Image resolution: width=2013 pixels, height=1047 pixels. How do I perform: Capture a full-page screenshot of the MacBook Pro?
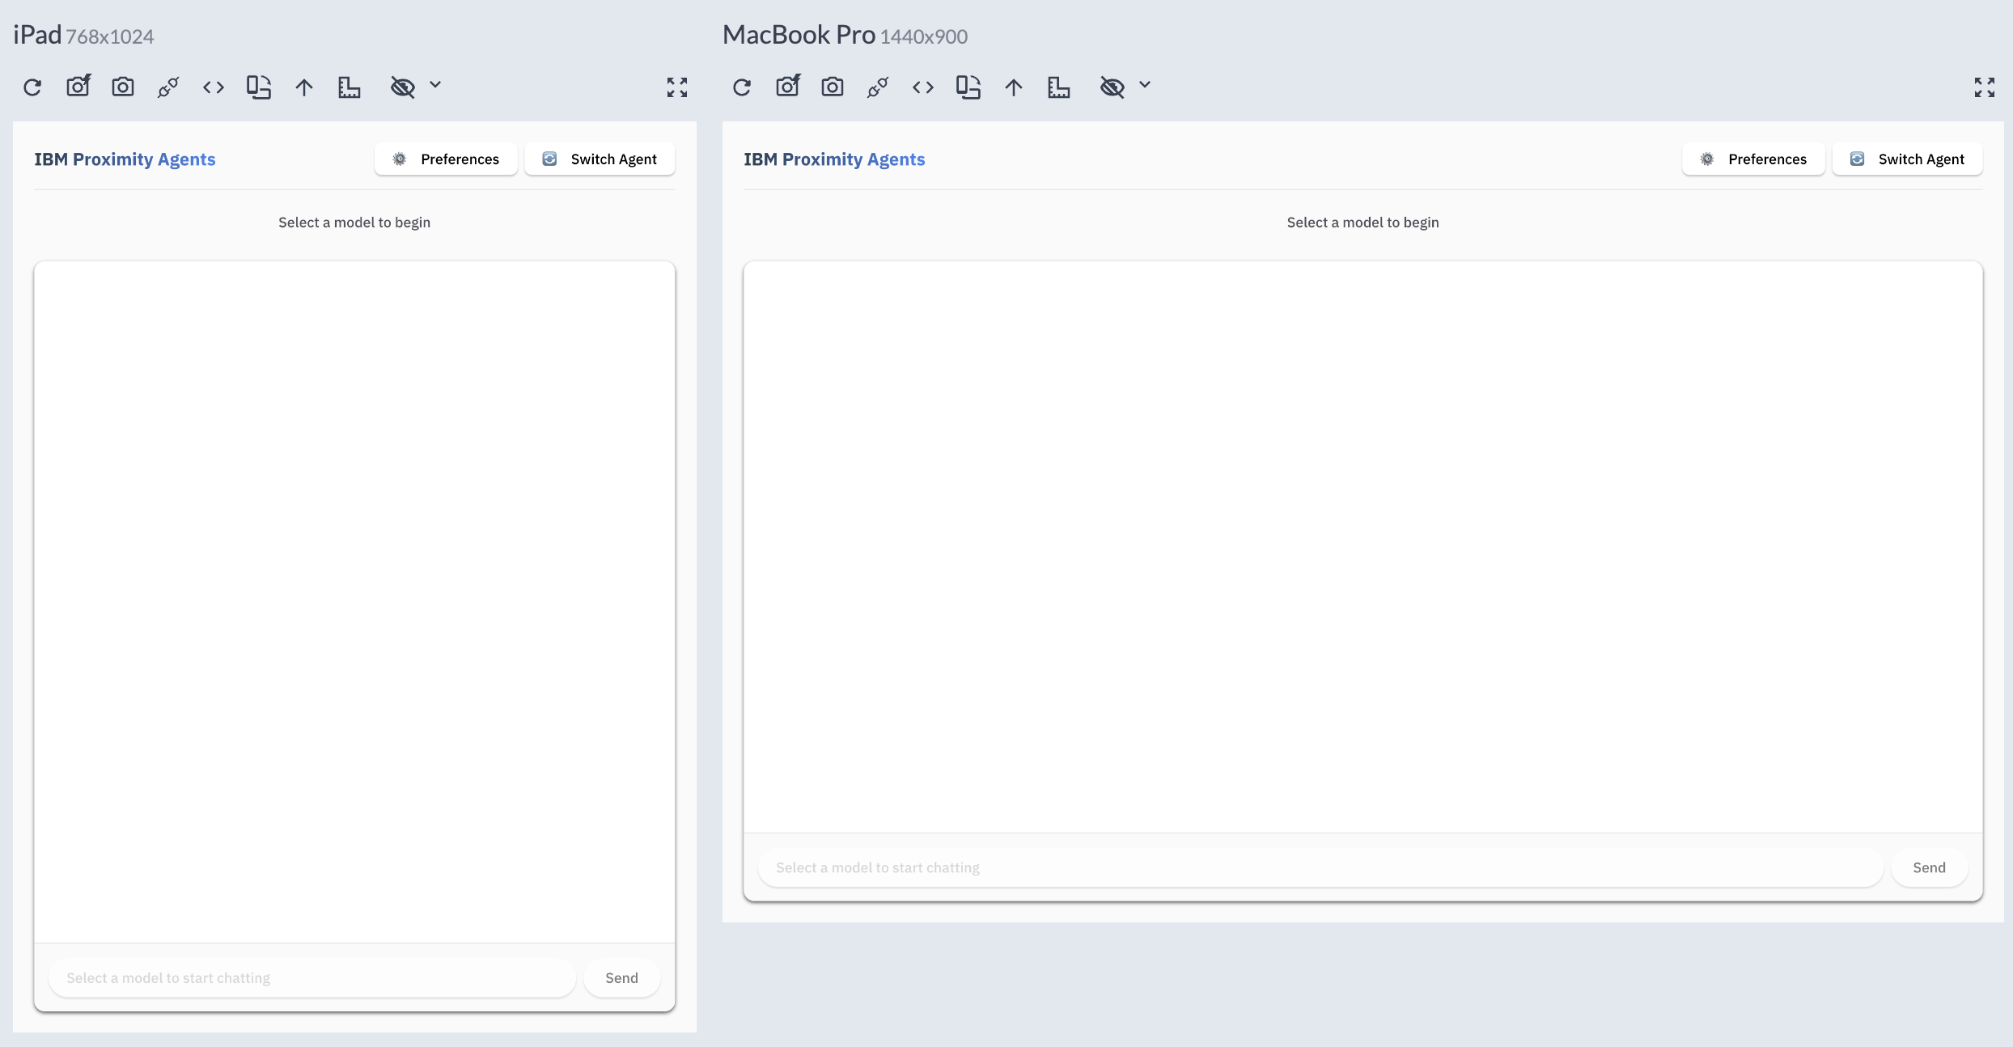click(x=787, y=86)
